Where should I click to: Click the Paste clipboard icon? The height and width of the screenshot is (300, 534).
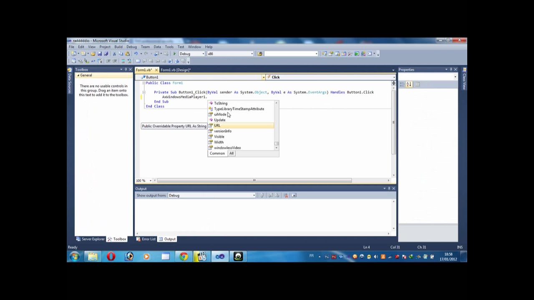[127, 54]
